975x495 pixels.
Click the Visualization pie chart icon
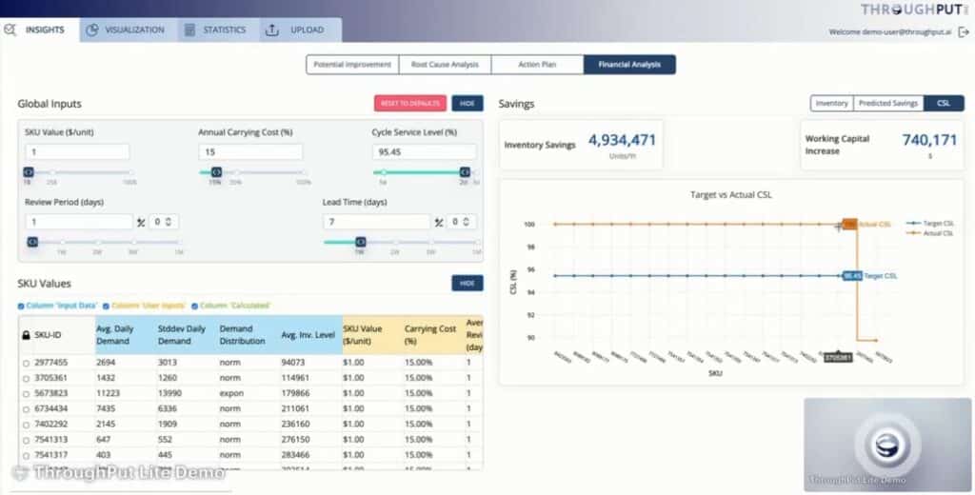[x=92, y=30]
